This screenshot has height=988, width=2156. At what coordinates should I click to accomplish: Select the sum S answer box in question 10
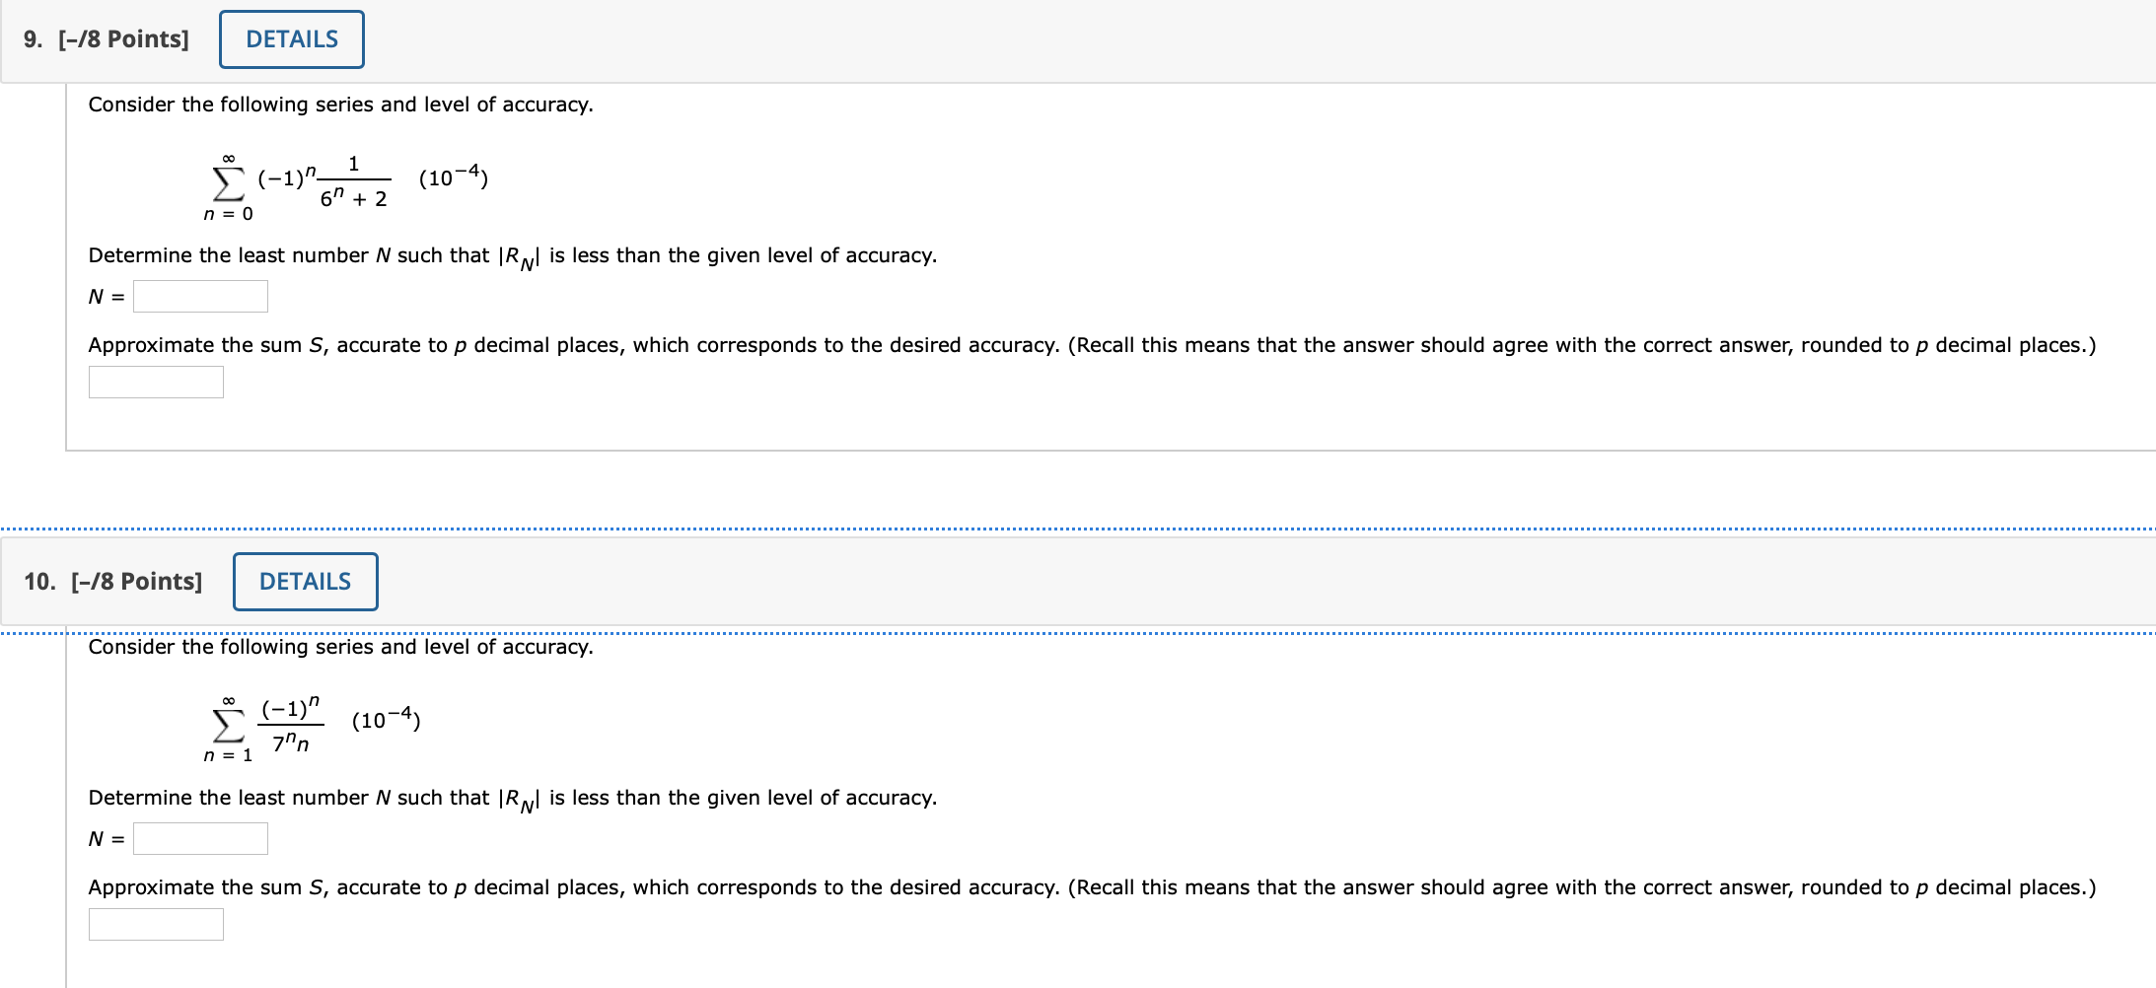point(156,925)
